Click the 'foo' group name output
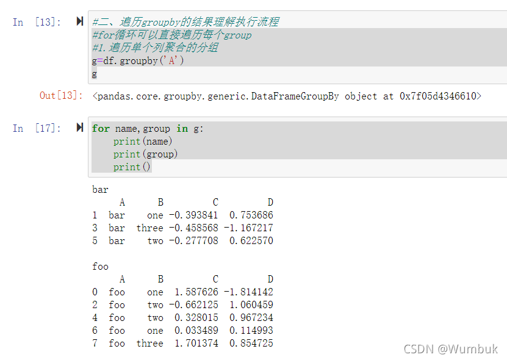 click(100, 267)
